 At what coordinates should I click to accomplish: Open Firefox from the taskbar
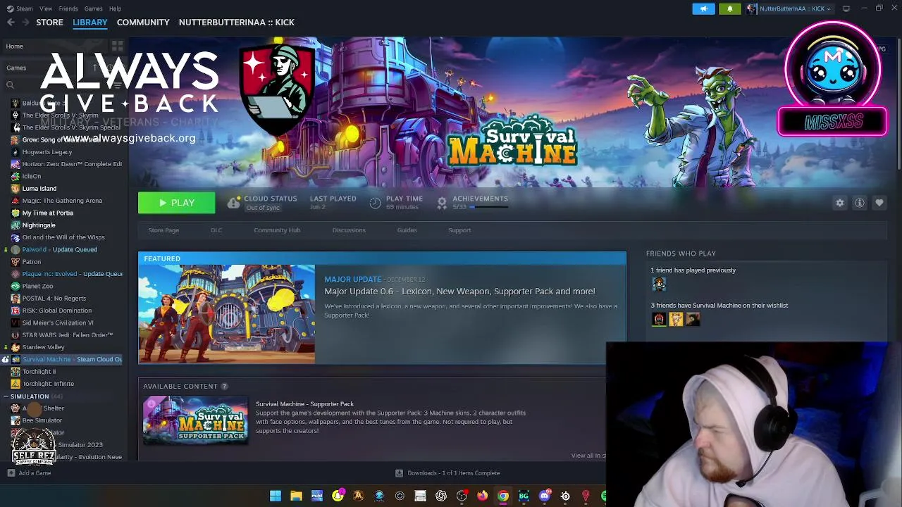coord(482,496)
